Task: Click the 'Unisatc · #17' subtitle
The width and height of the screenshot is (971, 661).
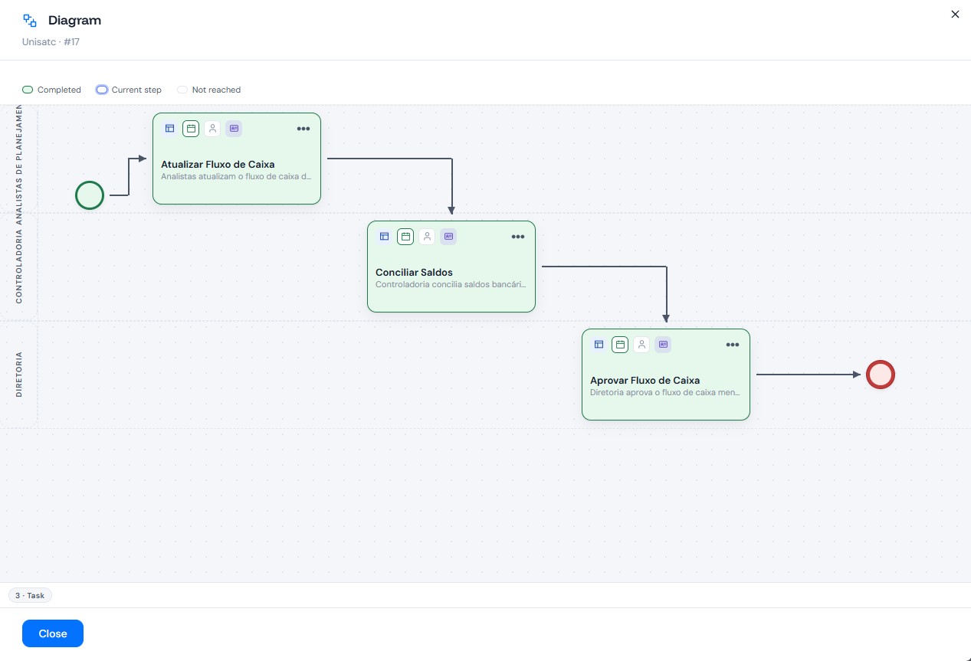Action: tap(51, 42)
